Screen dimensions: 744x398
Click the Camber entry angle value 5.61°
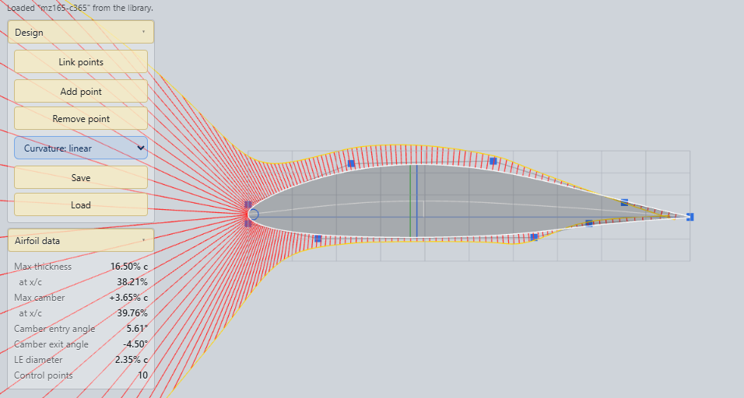click(137, 328)
